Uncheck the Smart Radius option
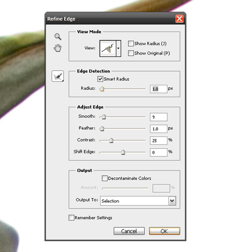This screenshot has height=252, width=230. pyautogui.click(x=101, y=79)
